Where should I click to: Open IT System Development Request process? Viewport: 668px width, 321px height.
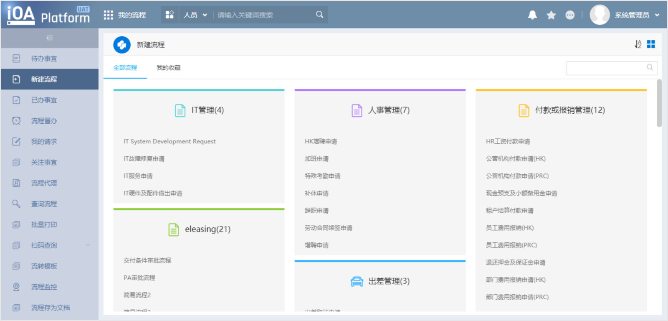point(170,141)
